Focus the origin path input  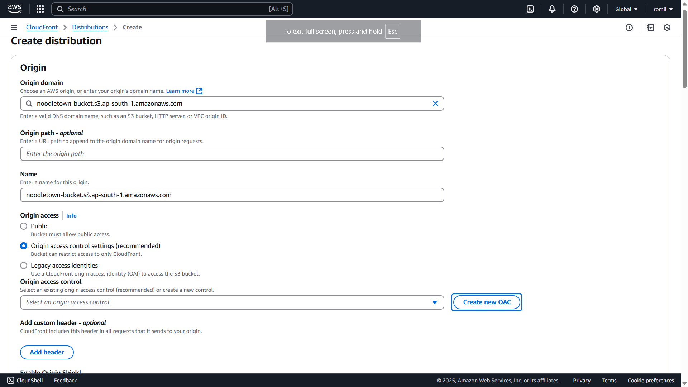pos(232,154)
